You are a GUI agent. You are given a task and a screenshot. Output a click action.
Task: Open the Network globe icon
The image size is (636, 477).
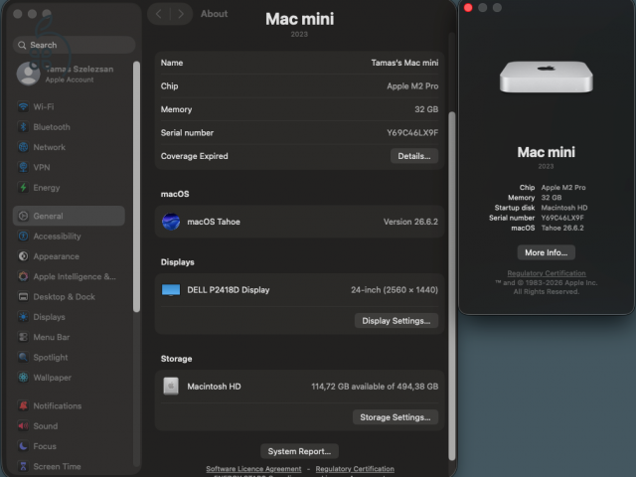point(23,147)
